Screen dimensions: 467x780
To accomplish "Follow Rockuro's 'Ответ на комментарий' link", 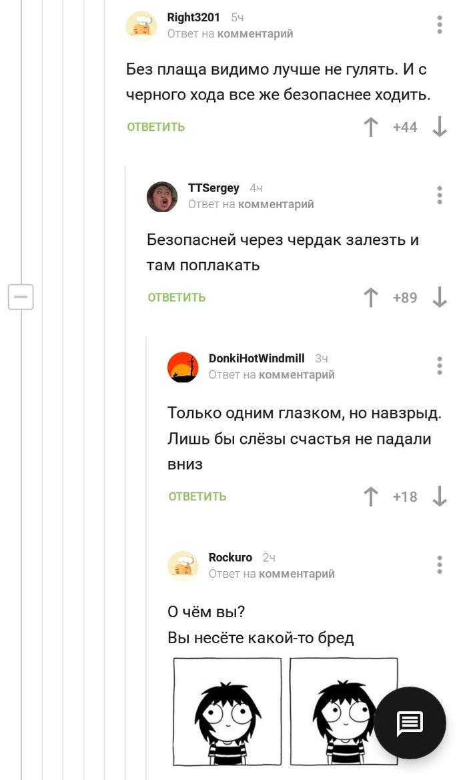I will 272,574.
